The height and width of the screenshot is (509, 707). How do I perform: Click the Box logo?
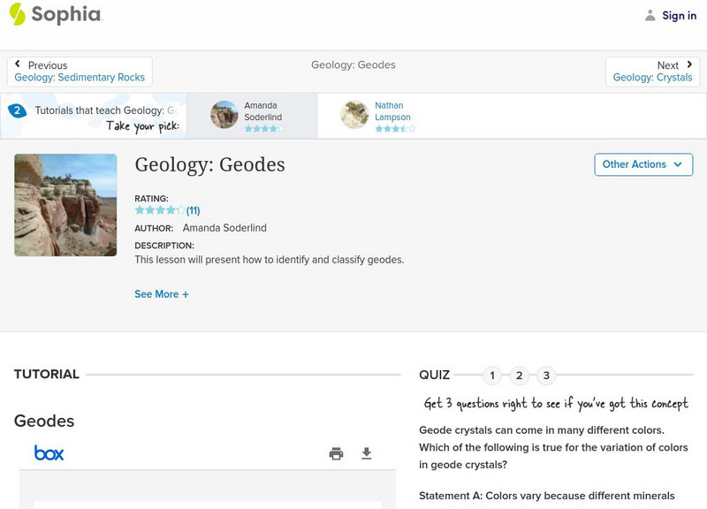point(49,453)
